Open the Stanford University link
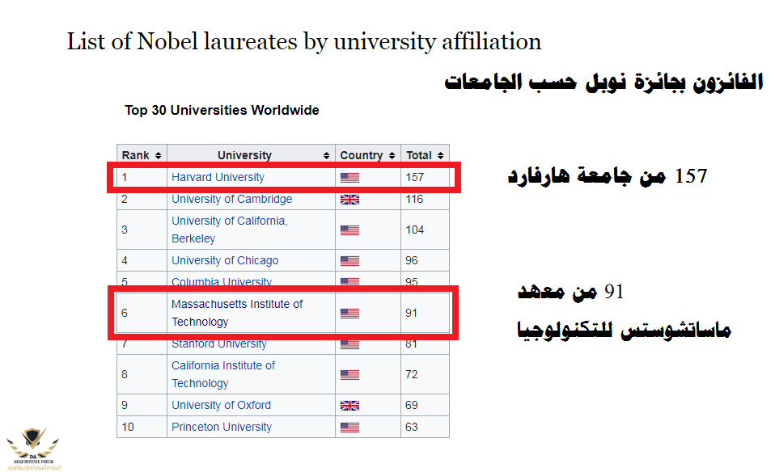 219,343
